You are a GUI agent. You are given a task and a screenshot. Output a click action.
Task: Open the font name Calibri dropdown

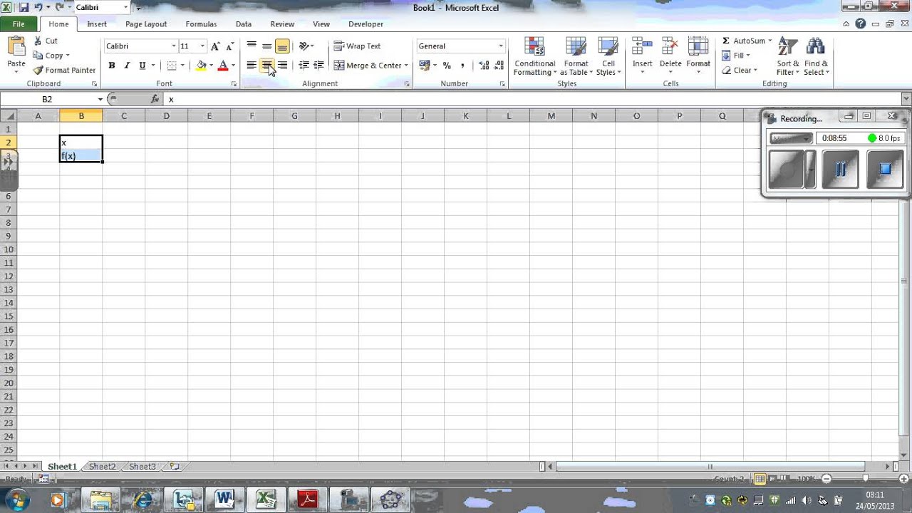[x=173, y=46]
